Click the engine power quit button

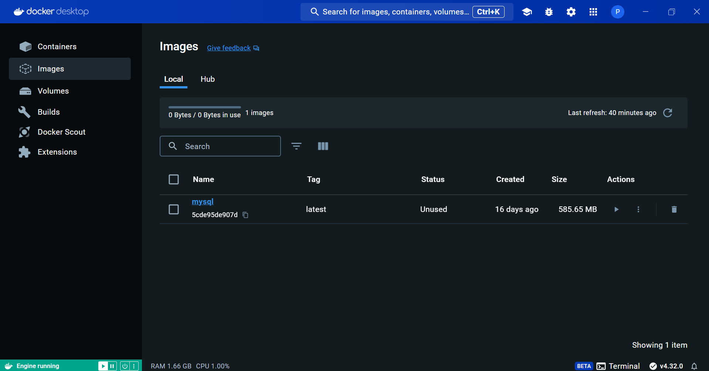pos(125,366)
